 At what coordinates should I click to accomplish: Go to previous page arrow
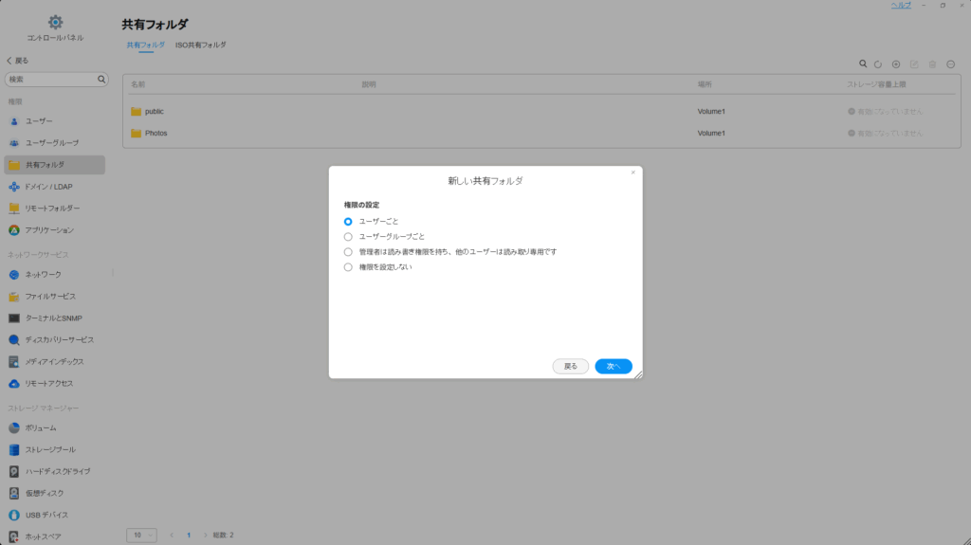pos(172,536)
